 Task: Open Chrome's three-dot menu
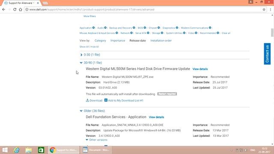tap(270, 9)
